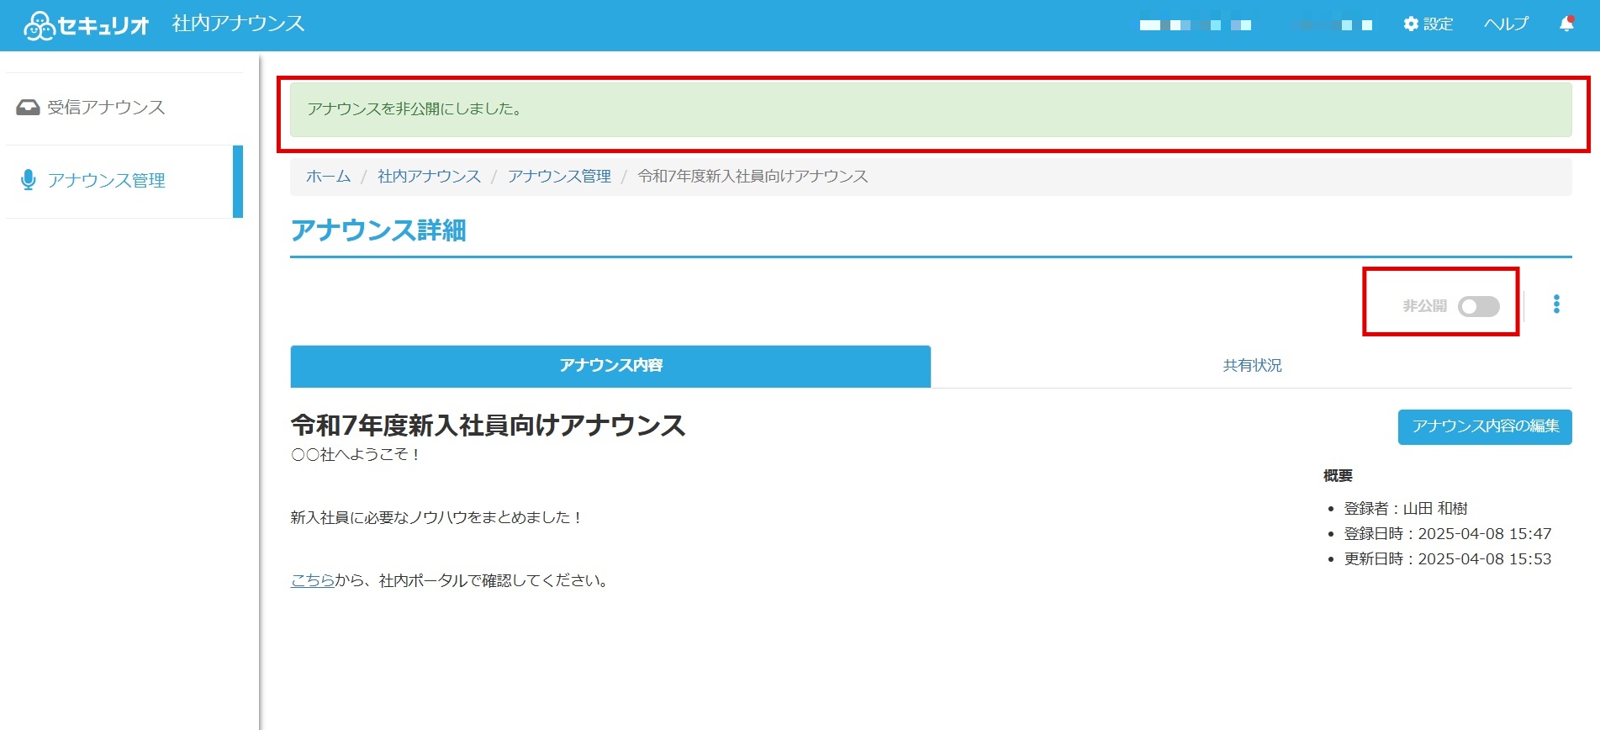This screenshot has width=1600, height=730.
Task: Go to 受信アナウンス in sidebar
Action: tap(124, 108)
